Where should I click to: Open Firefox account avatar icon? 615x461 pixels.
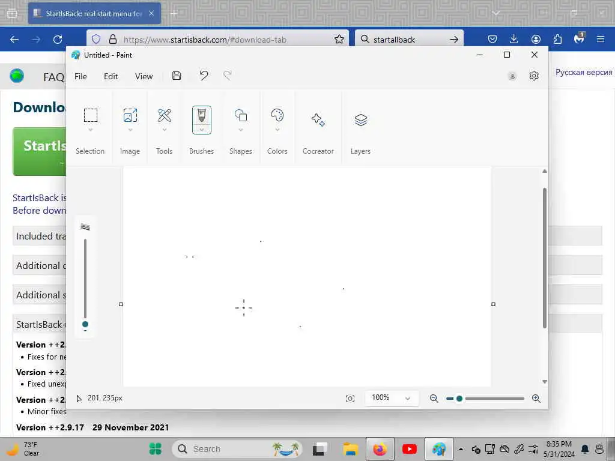pyautogui.click(x=536, y=39)
